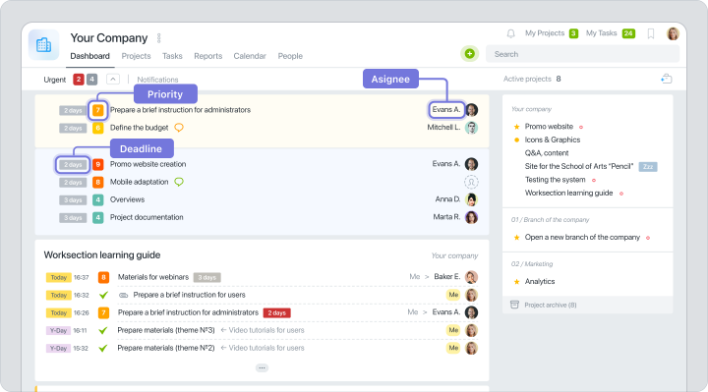Open comment bubble on Define the budget
The width and height of the screenshot is (708, 392).
coord(179,128)
